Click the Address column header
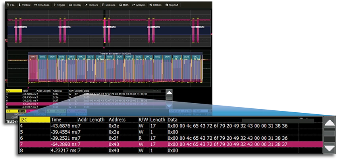This screenshot has width=343, height=160. pos(117,120)
